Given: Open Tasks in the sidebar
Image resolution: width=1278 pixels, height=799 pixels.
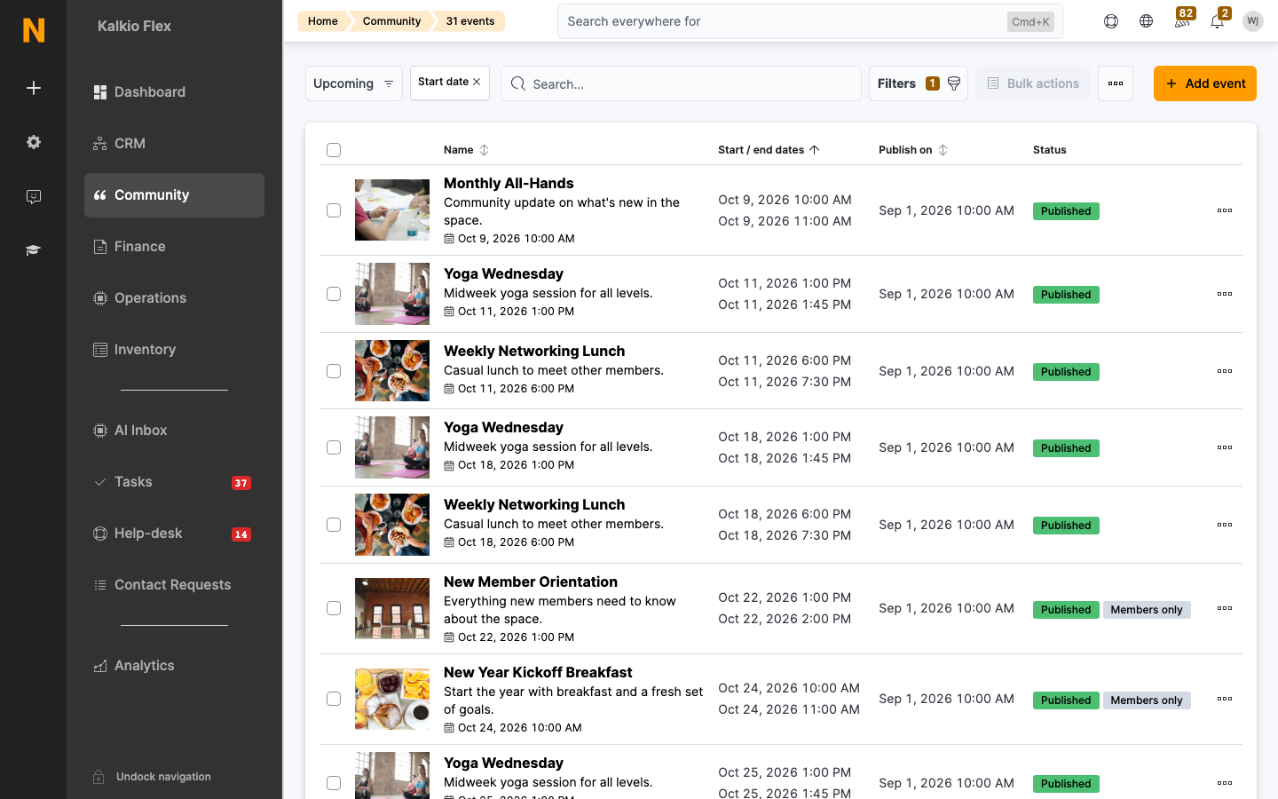Looking at the screenshot, I should [x=174, y=482].
